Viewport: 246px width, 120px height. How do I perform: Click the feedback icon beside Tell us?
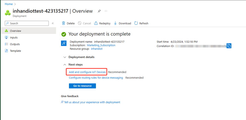(62, 102)
